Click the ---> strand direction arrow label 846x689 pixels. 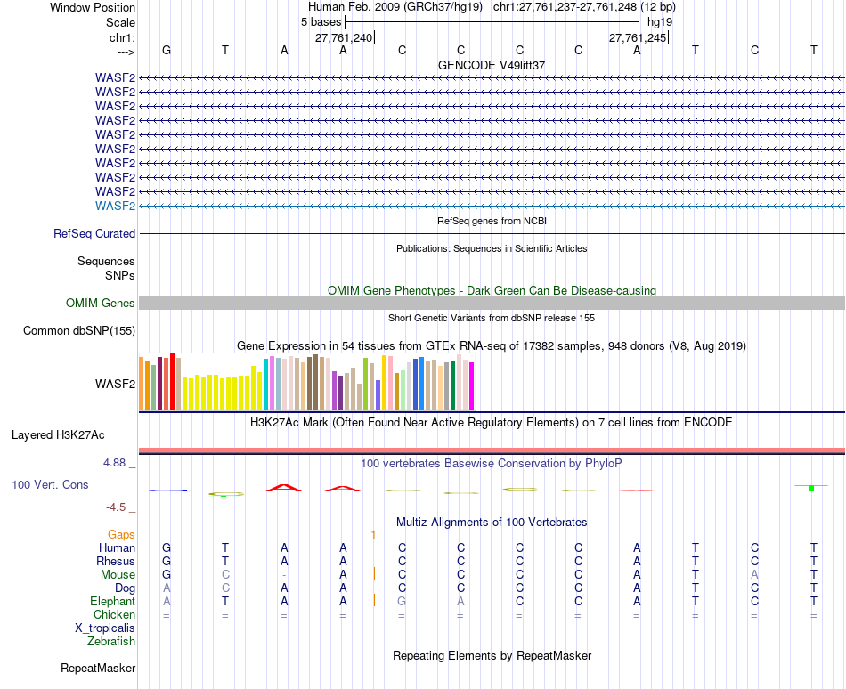[126, 52]
